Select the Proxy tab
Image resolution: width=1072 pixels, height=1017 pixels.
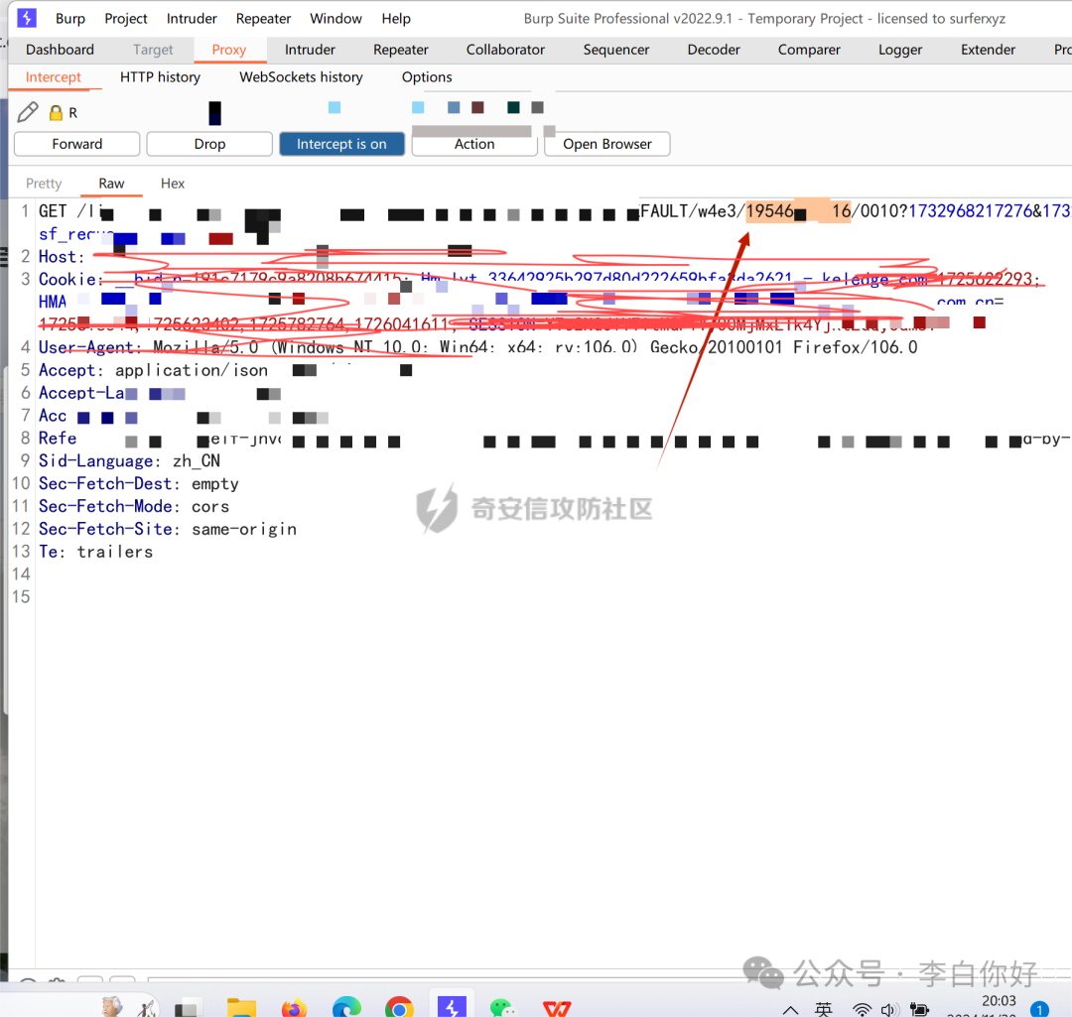click(229, 50)
